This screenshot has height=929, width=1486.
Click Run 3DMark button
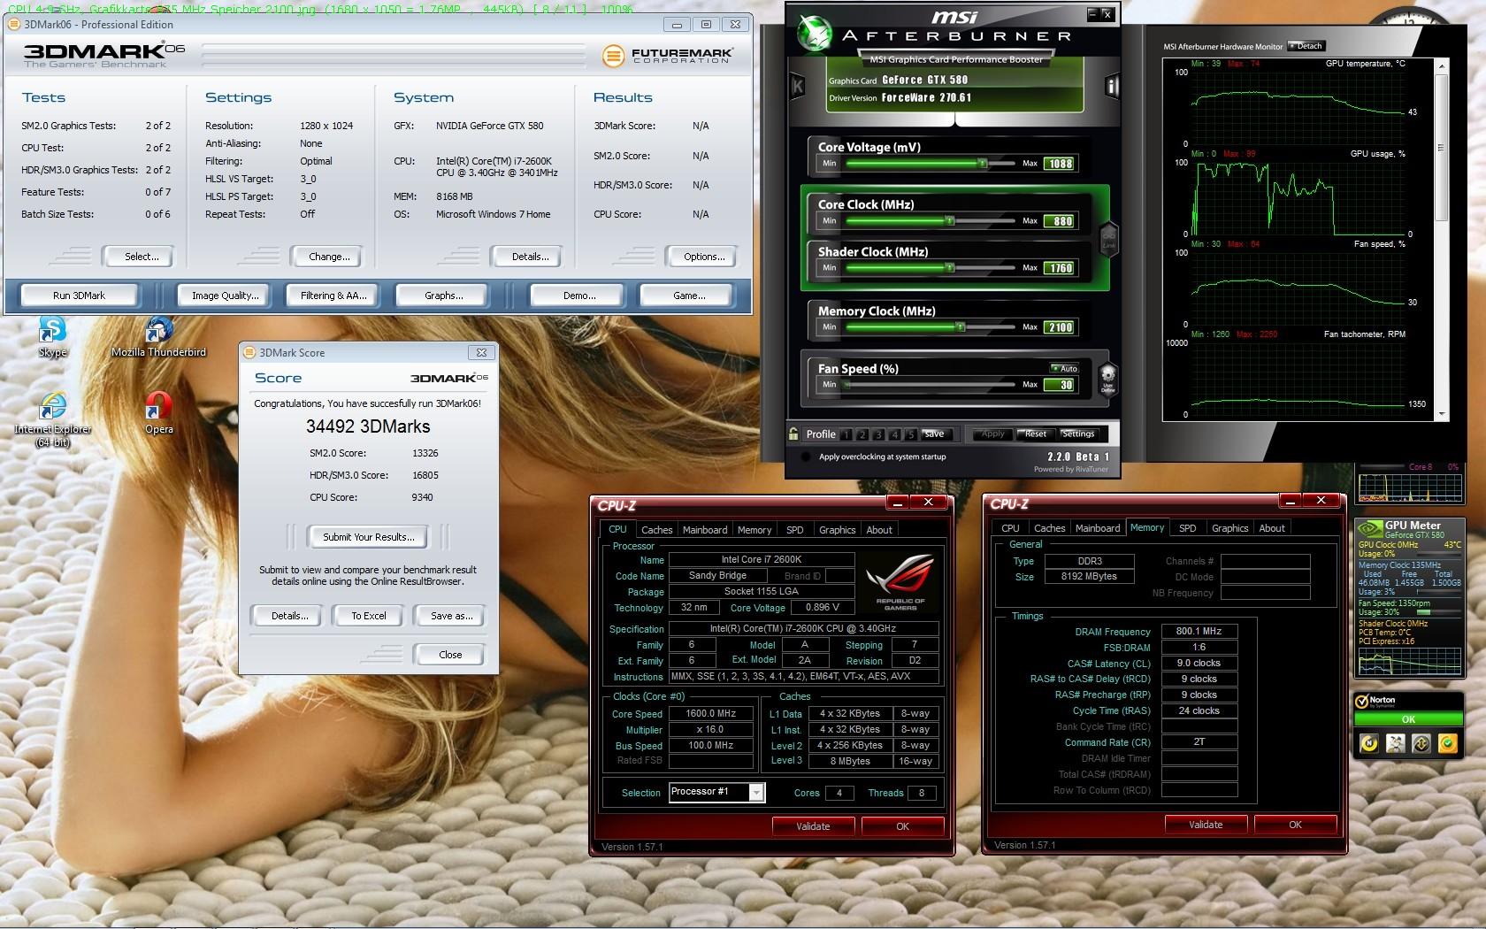tap(79, 296)
